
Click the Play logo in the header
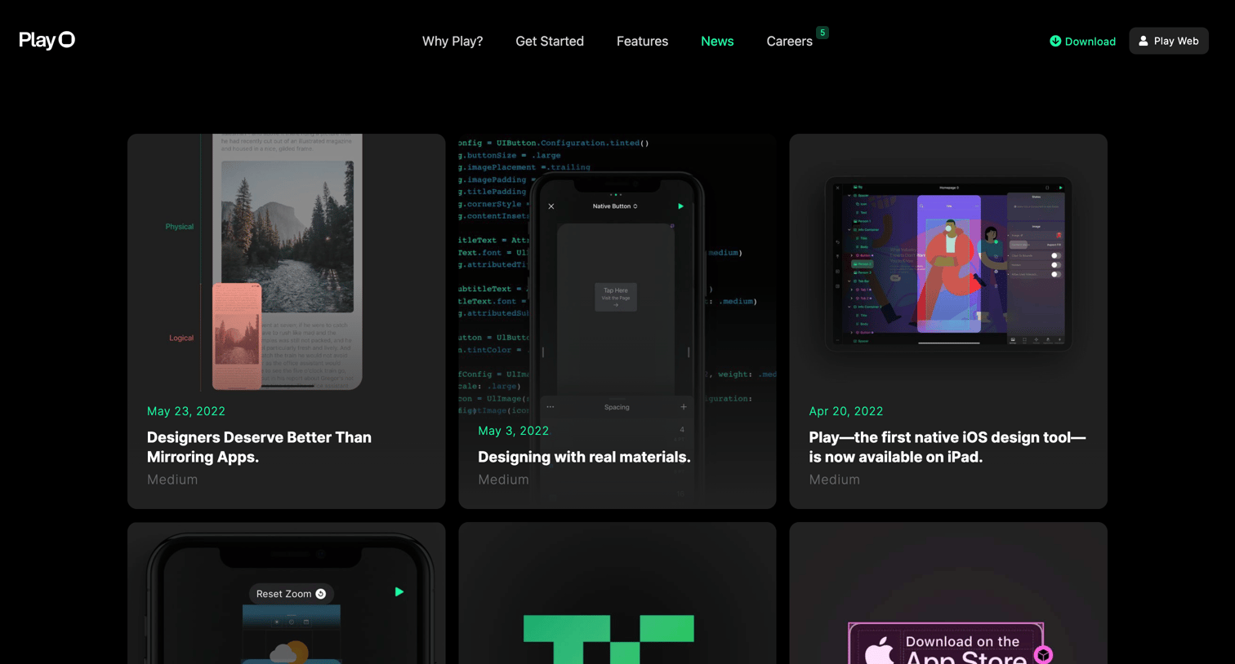point(47,40)
